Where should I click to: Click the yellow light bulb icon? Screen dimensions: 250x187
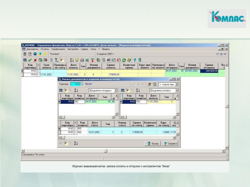click(77, 60)
